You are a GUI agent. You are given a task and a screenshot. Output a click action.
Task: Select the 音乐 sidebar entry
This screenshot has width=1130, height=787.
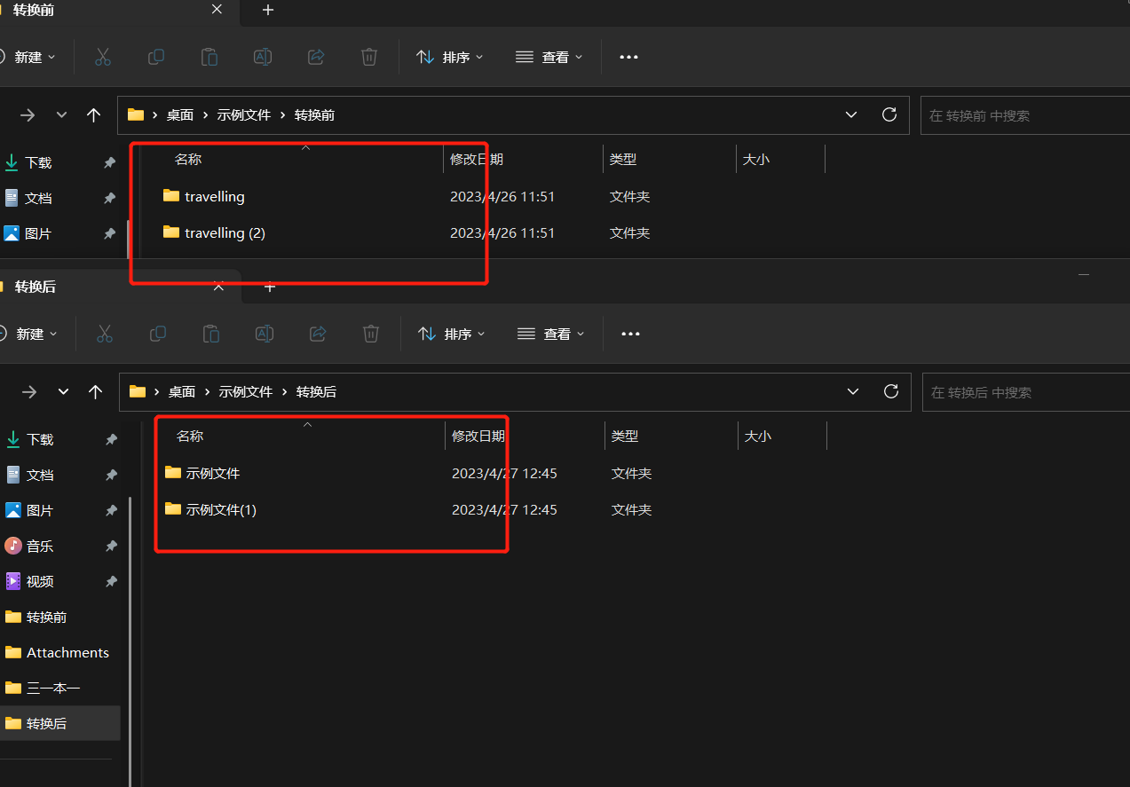point(40,546)
